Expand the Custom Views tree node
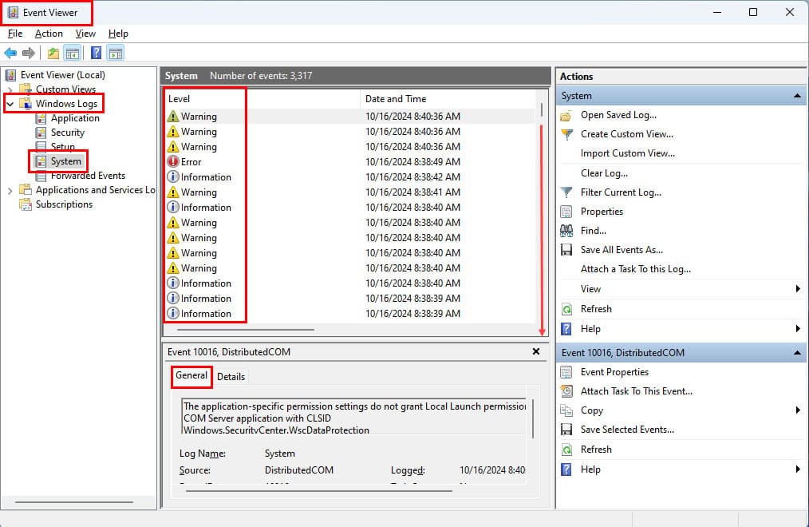 pyautogui.click(x=10, y=89)
